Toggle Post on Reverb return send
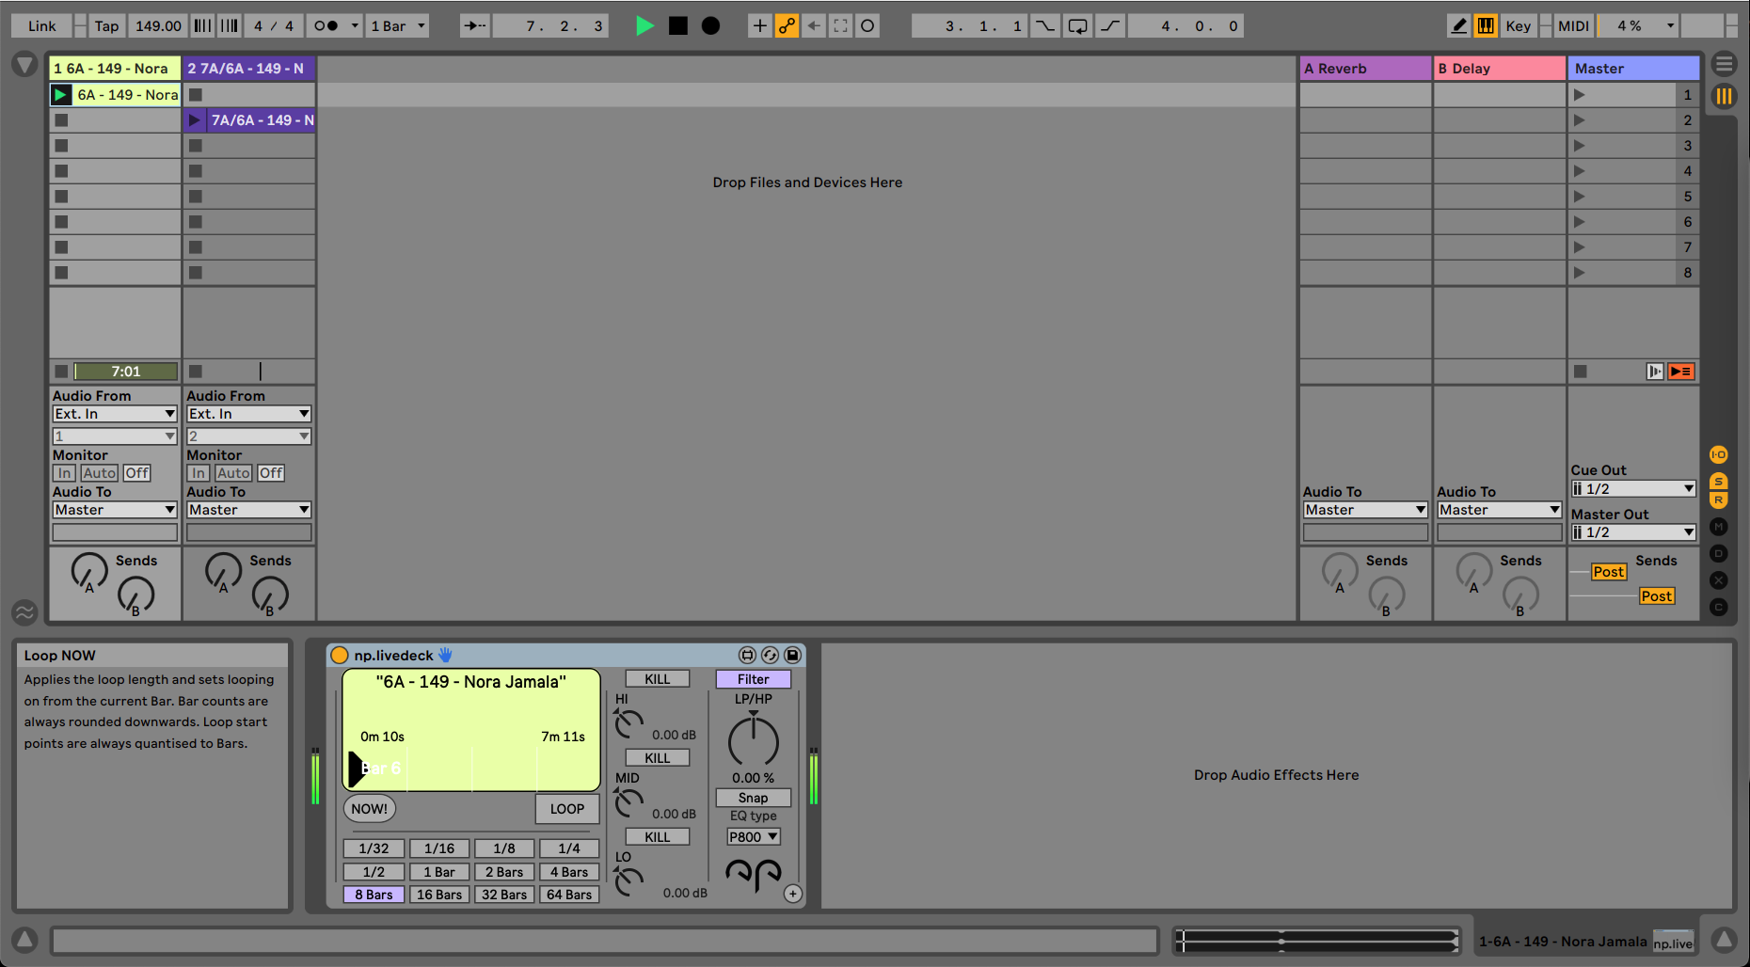Screen dimensions: 1750x967 point(1609,571)
